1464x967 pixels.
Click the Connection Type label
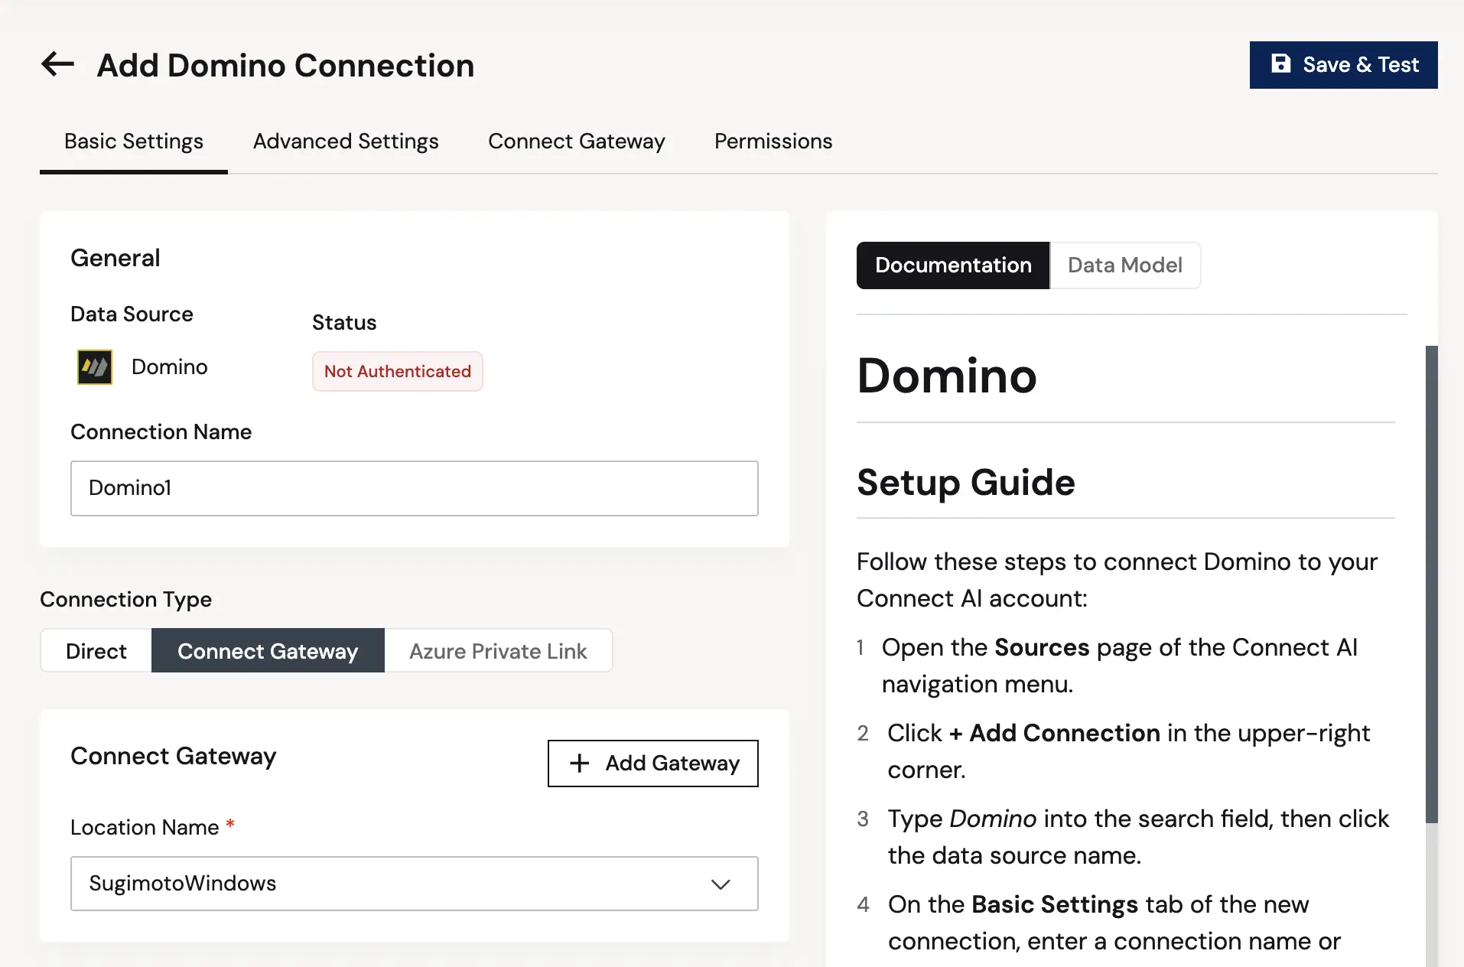click(126, 600)
